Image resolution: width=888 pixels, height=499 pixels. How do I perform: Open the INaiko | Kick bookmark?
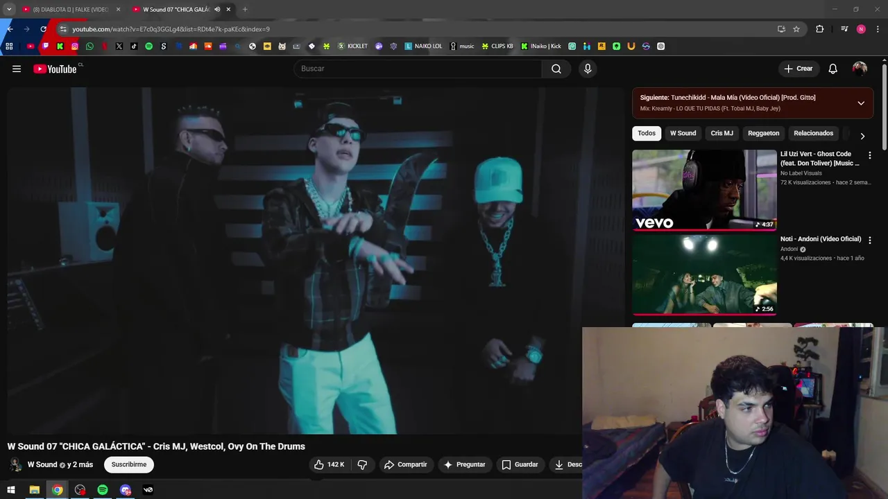coord(541,46)
